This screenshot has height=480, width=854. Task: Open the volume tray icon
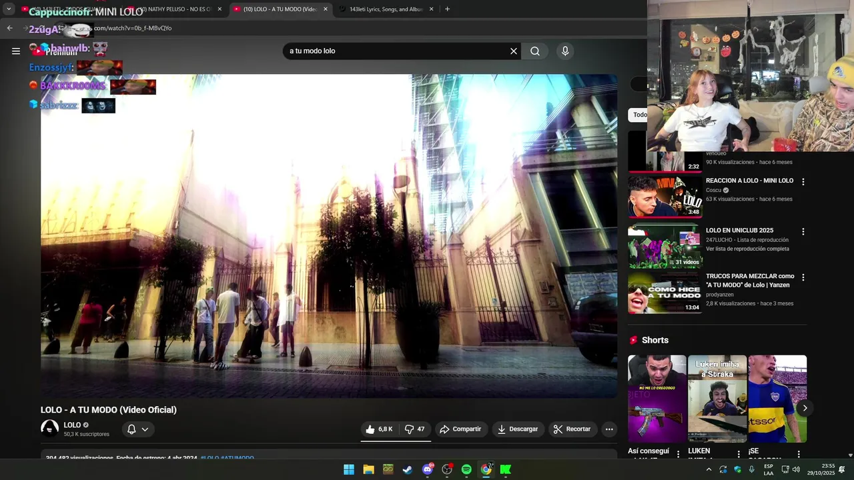796,469
